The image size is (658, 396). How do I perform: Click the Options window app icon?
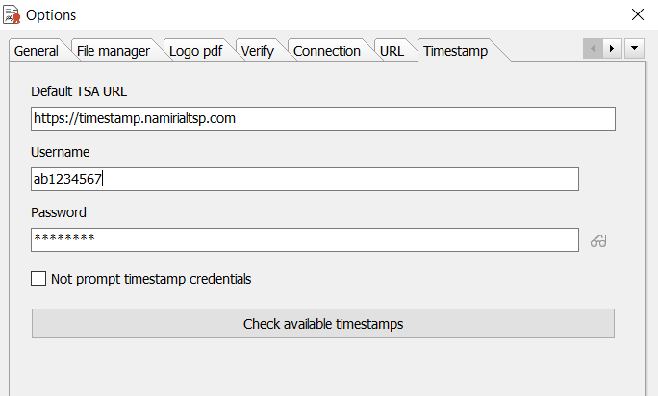click(x=12, y=14)
